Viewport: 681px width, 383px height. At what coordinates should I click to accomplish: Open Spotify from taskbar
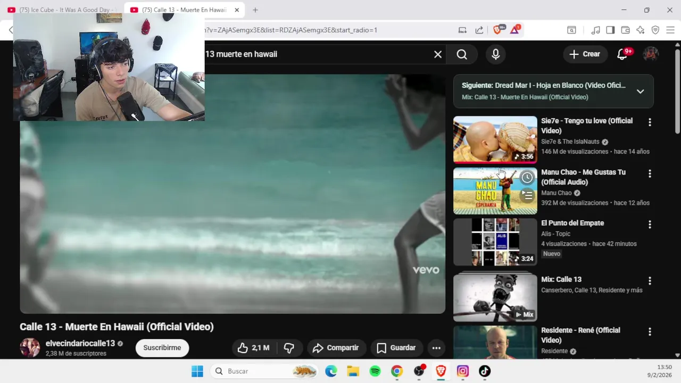point(375,371)
